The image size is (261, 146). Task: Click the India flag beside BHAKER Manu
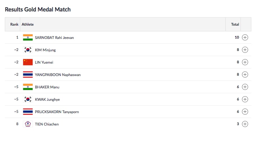coord(28,87)
